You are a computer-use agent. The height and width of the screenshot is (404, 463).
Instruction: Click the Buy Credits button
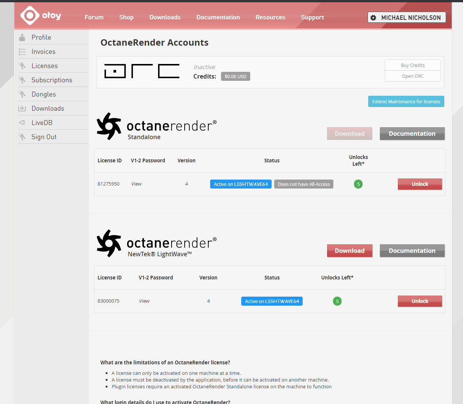[413, 65]
